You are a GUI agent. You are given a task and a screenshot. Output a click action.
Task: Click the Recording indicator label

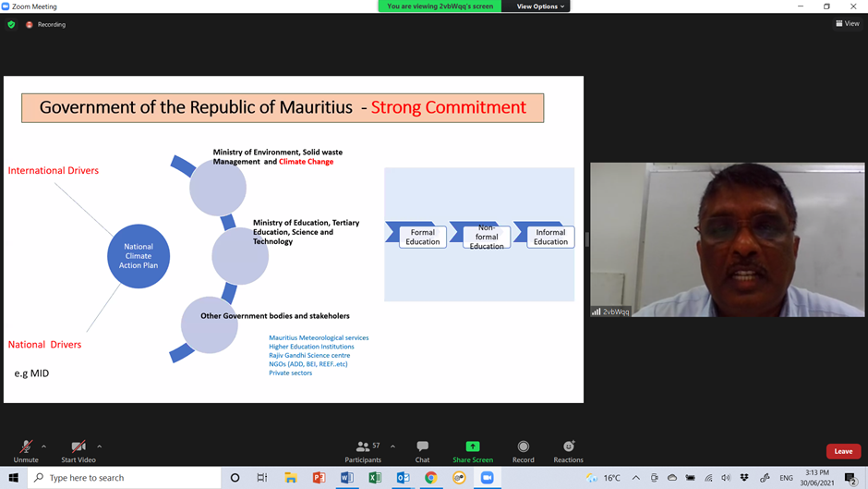tap(51, 25)
